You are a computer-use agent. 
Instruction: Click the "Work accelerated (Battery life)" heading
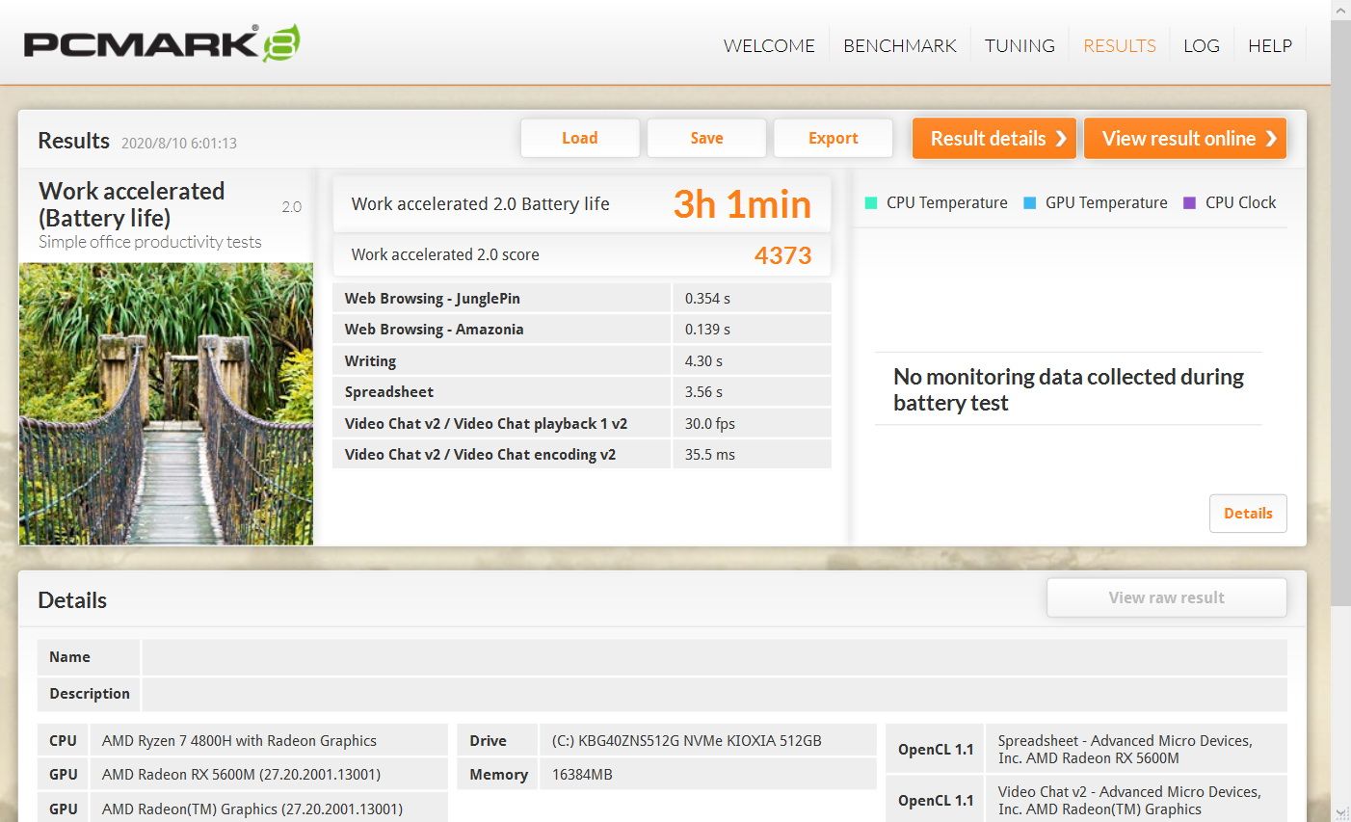[x=132, y=204]
